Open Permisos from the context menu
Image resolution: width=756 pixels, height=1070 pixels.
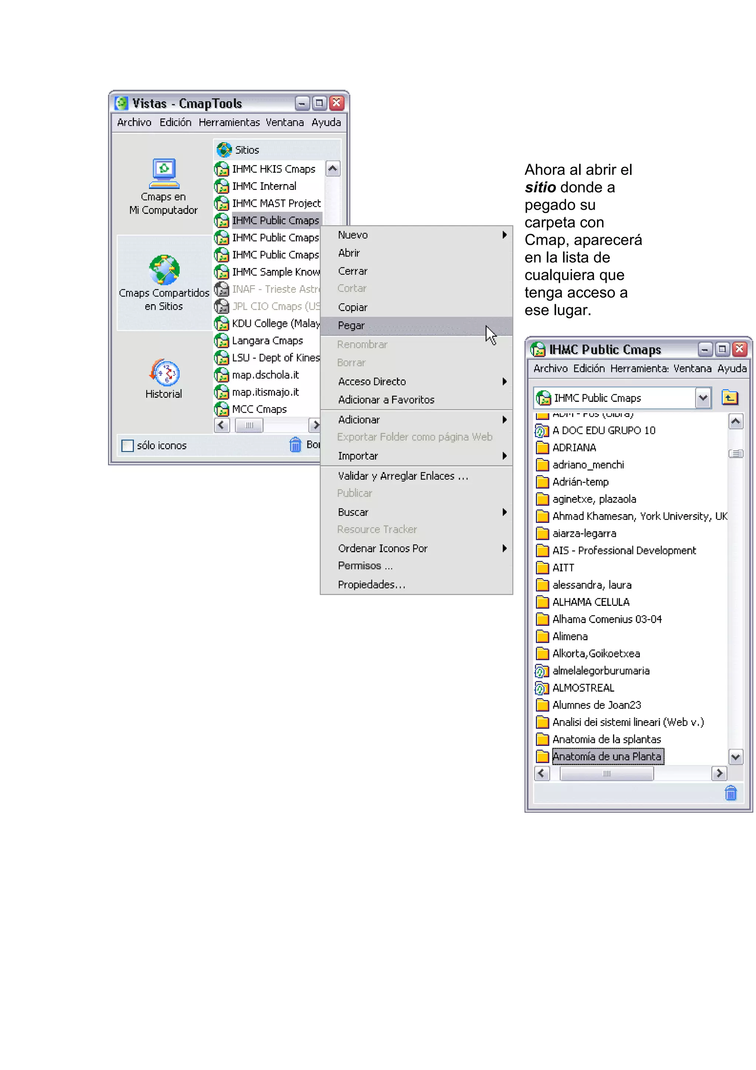[x=416, y=566]
